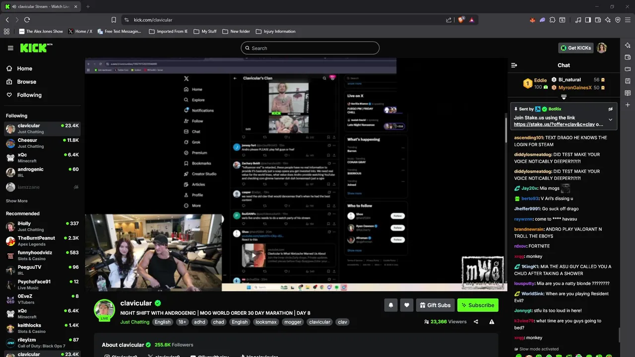Click the Subscribe button

click(x=477, y=305)
